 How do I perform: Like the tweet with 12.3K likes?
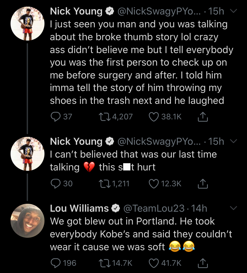[x=153, y=184]
